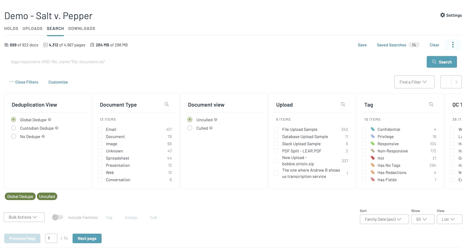Open Saved Searches list
The height and width of the screenshot is (248, 466).
(398, 45)
